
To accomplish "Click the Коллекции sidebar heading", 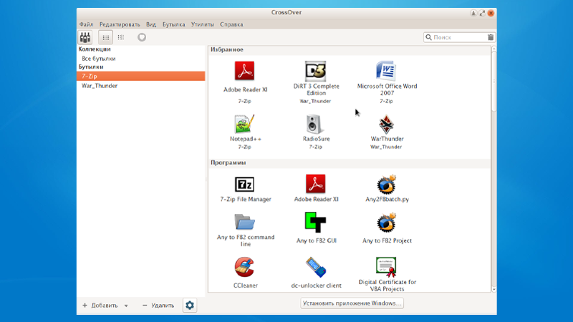I will click(x=95, y=49).
